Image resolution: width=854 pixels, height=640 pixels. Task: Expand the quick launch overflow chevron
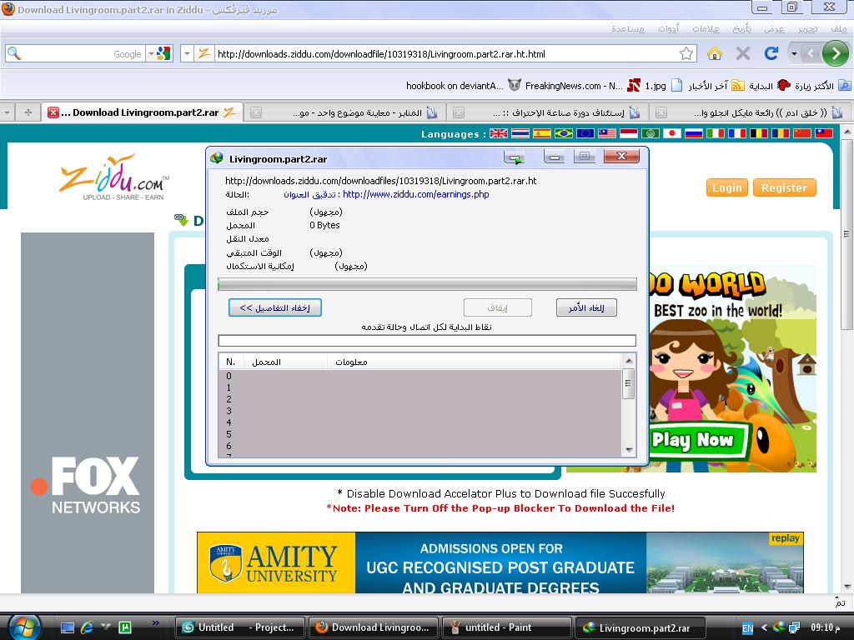coord(156,623)
